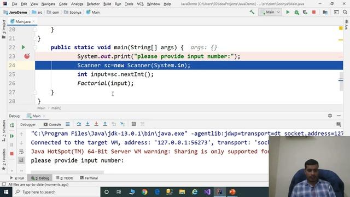Toggle soft-wrap in console

tap(21, 152)
